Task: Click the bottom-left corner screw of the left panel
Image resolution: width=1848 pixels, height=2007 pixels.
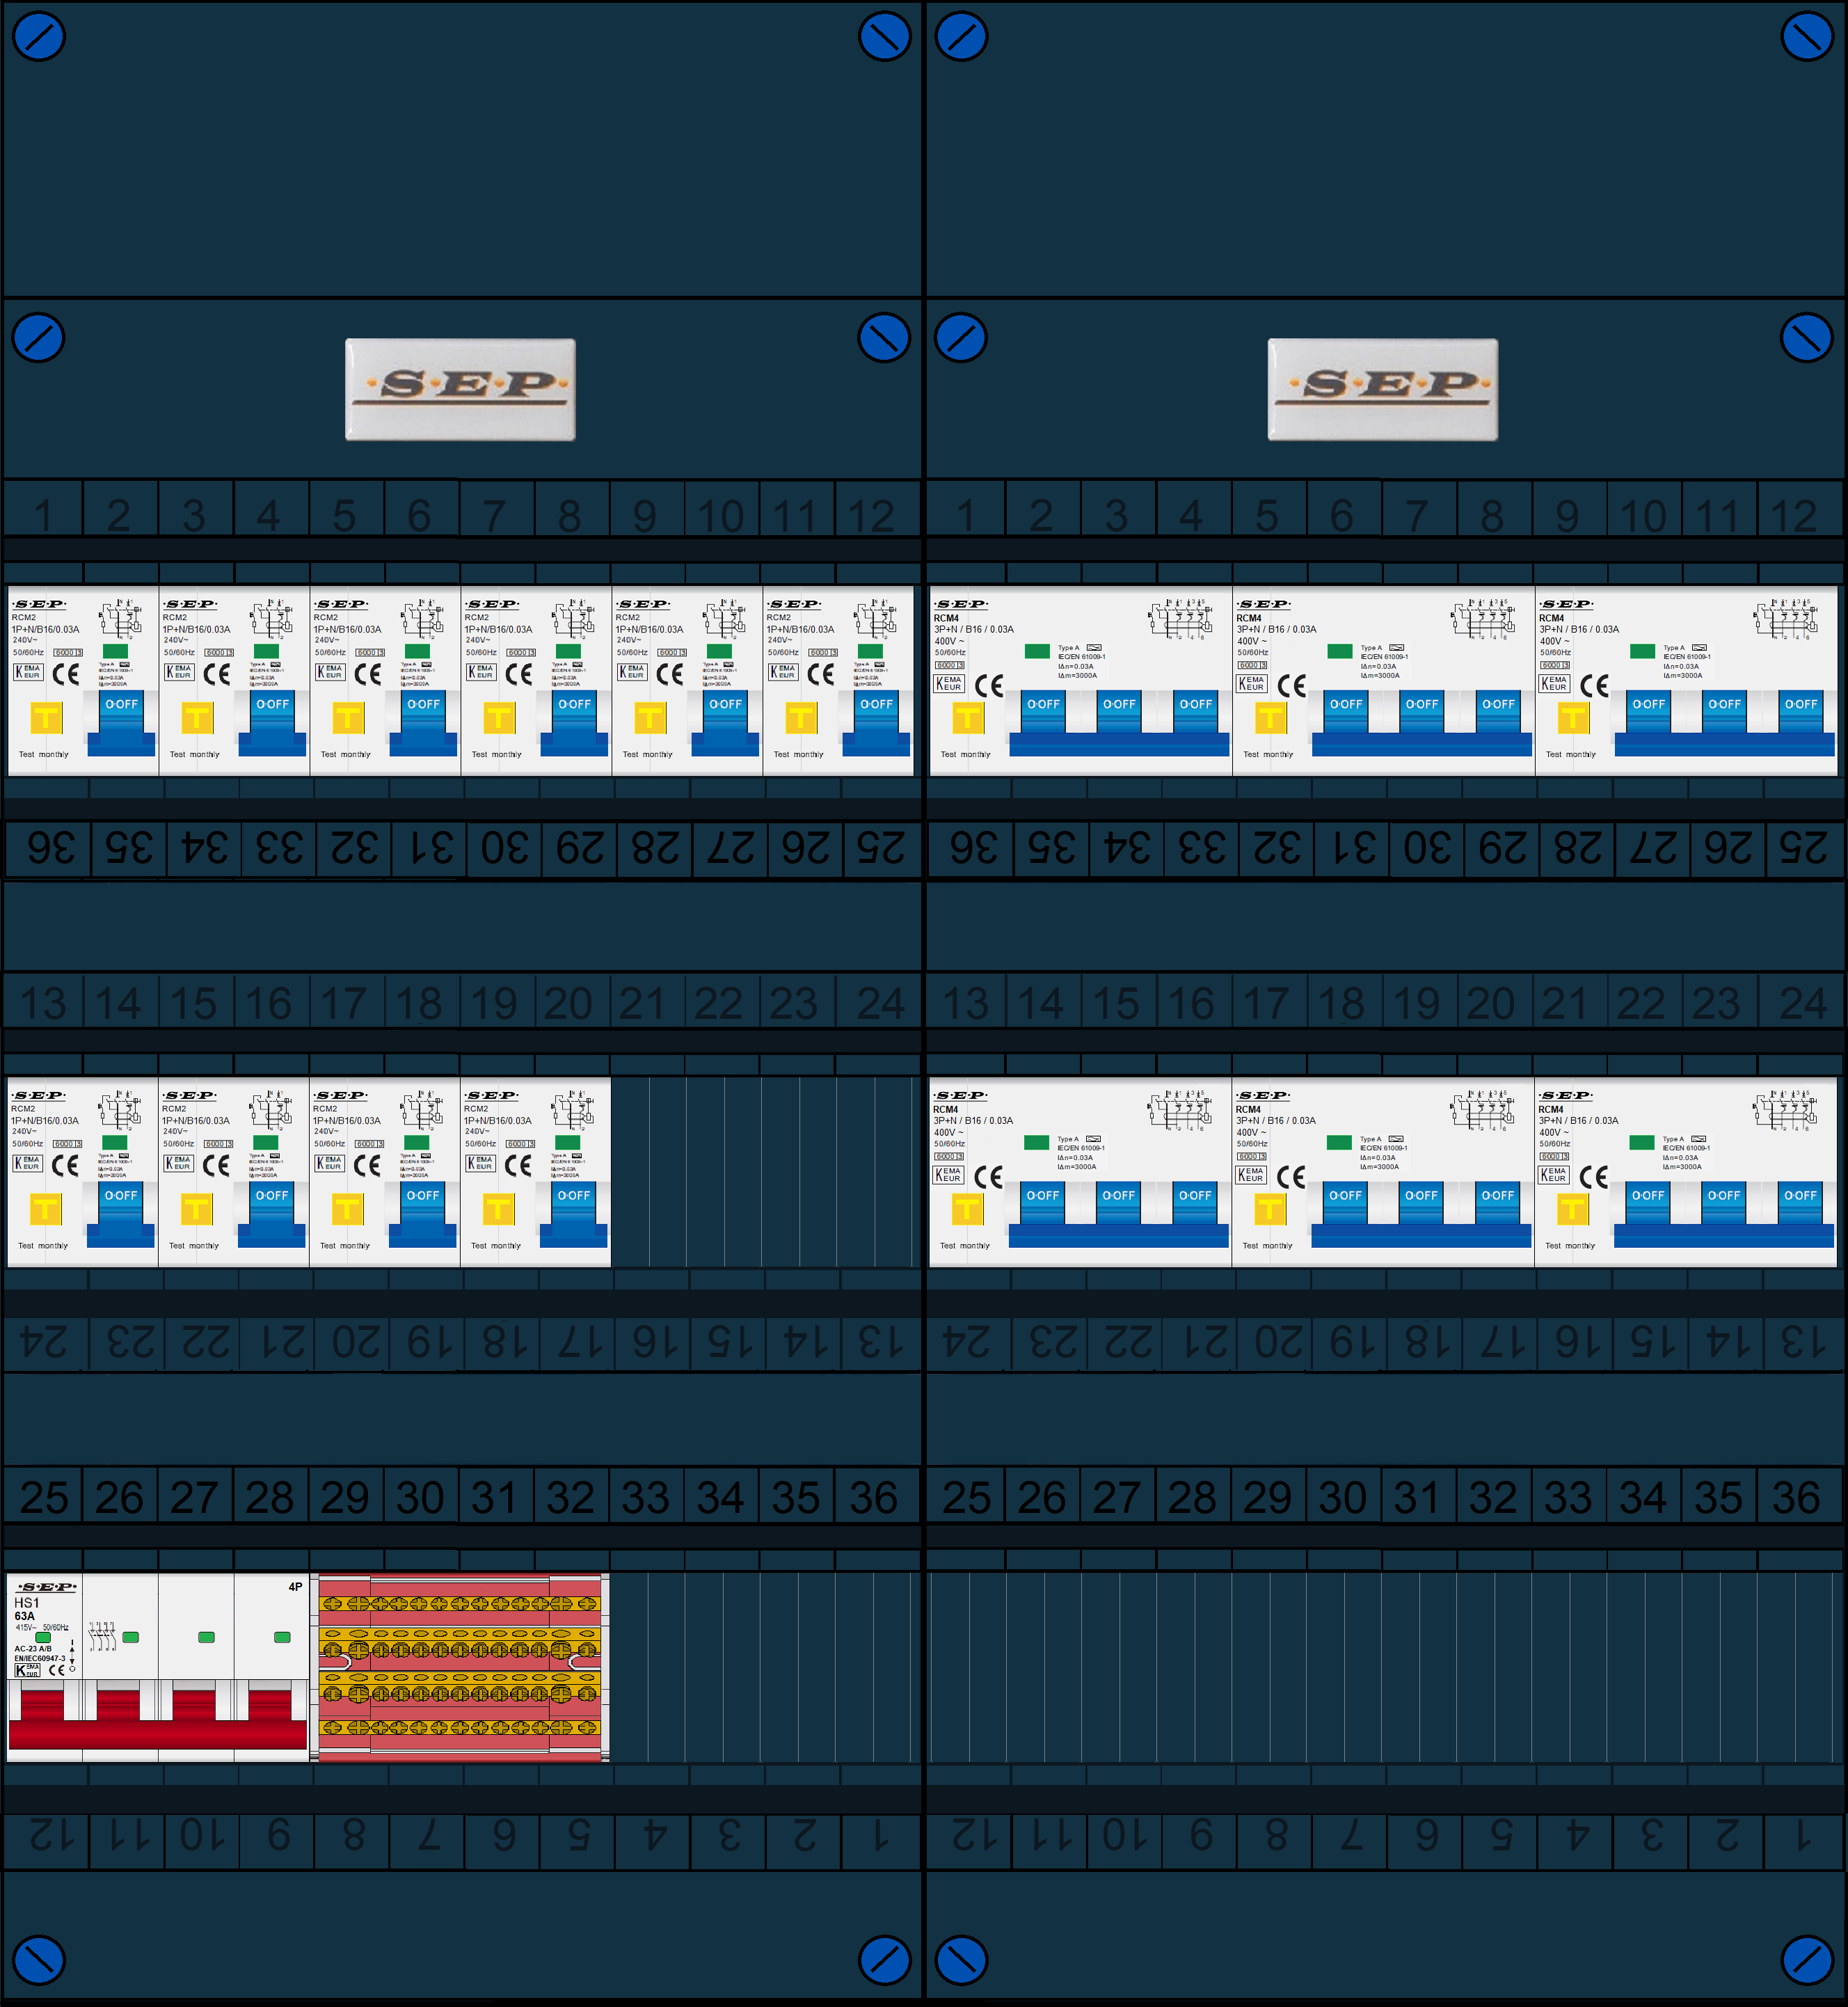Action: (38, 1960)
